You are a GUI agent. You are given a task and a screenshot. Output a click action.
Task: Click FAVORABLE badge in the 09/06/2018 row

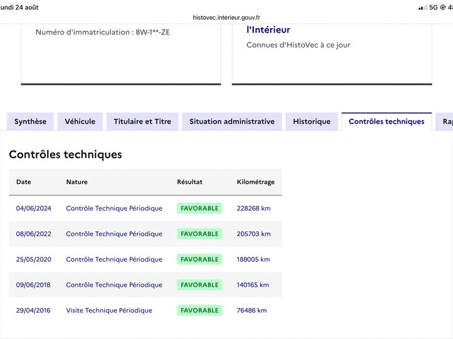click(x=199, y=285)
